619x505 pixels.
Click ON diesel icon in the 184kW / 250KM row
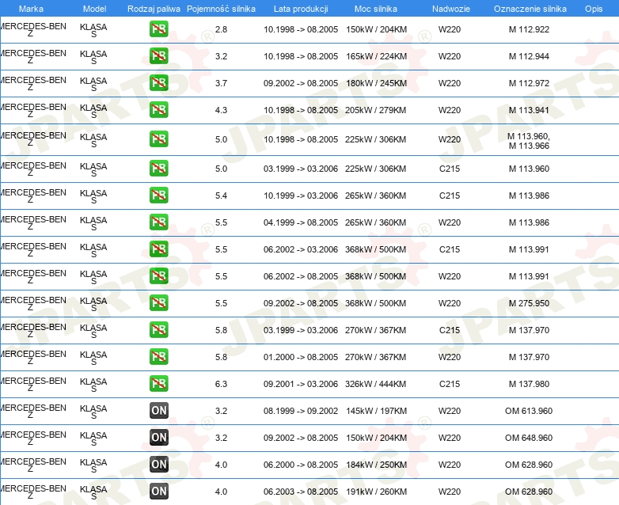tap(158, 465)
